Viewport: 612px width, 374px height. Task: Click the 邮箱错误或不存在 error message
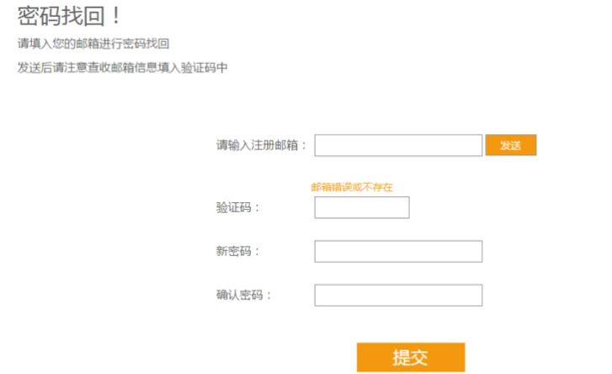(x=352, y=187)
